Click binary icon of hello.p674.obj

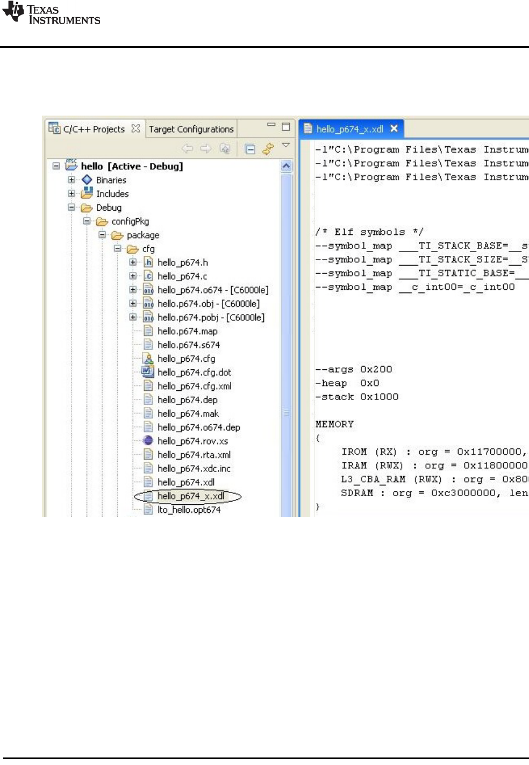(148, 303)
